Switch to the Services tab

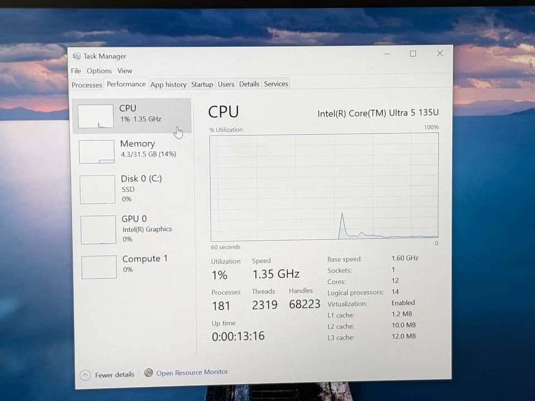click(x=276, y=84)
